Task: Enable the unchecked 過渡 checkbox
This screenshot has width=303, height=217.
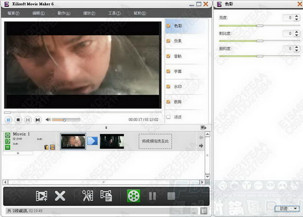Action: pyautogui.click(x=168, y=117)
